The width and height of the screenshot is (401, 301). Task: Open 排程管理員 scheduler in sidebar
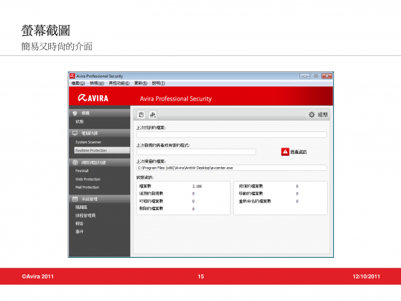tap(85, 215)
